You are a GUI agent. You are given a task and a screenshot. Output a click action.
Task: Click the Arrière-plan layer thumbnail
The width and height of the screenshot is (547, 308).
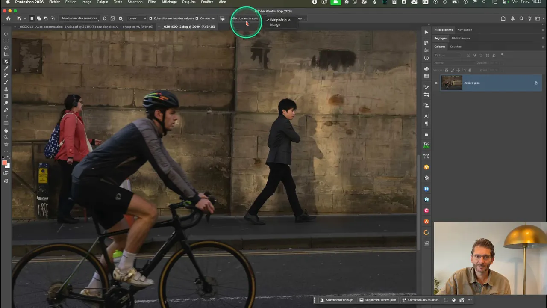451,83
